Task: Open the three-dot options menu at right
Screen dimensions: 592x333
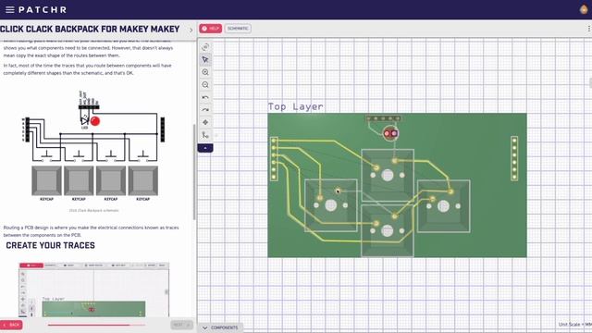Action: point(588,29)
